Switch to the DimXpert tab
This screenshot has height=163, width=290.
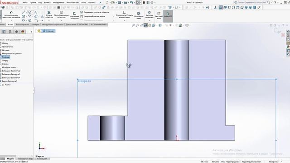(35, 24)
